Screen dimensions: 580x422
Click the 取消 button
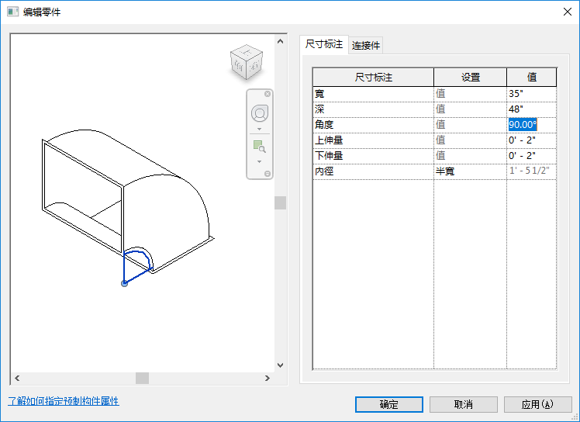coord(464,404)
